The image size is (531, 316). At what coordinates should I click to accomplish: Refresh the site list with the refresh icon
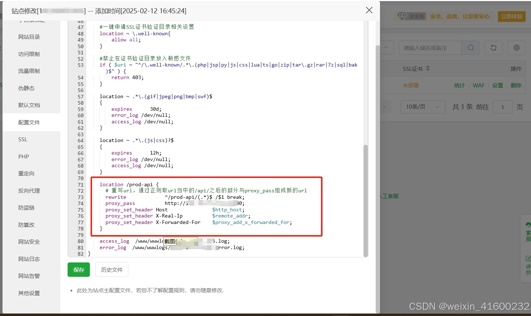(x=493, y=47)
